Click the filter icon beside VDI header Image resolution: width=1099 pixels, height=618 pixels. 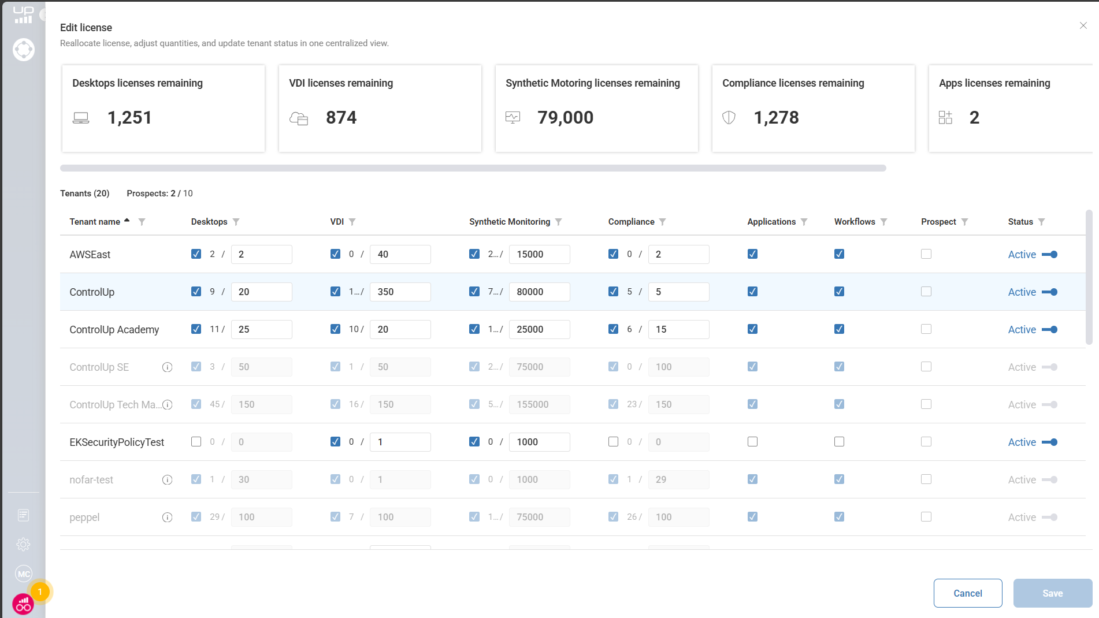352,222
